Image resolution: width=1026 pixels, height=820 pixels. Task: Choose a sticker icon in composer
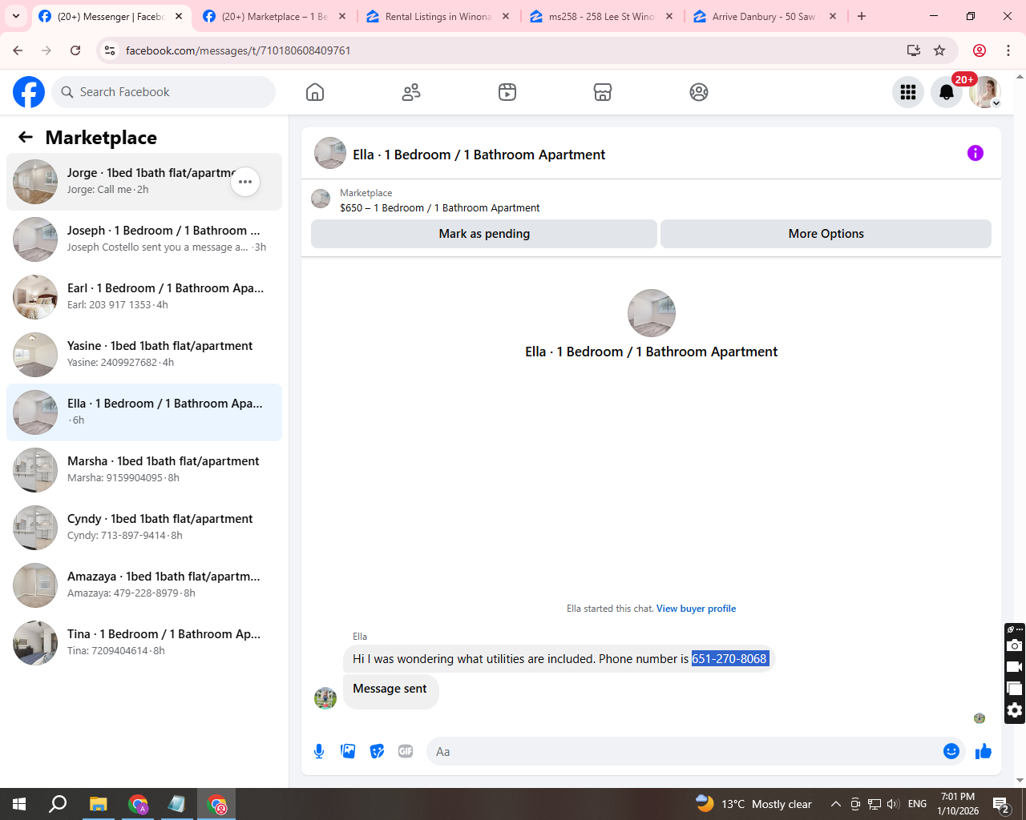[x=377, y=751]
